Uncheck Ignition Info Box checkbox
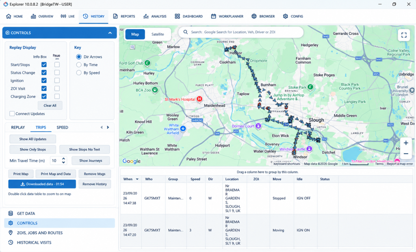The image size is (416, 252). [x=44, y=81]
